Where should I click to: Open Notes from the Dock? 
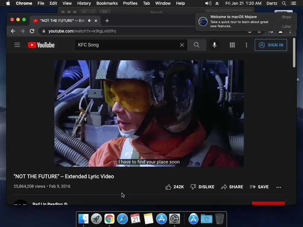click(149, 219)
